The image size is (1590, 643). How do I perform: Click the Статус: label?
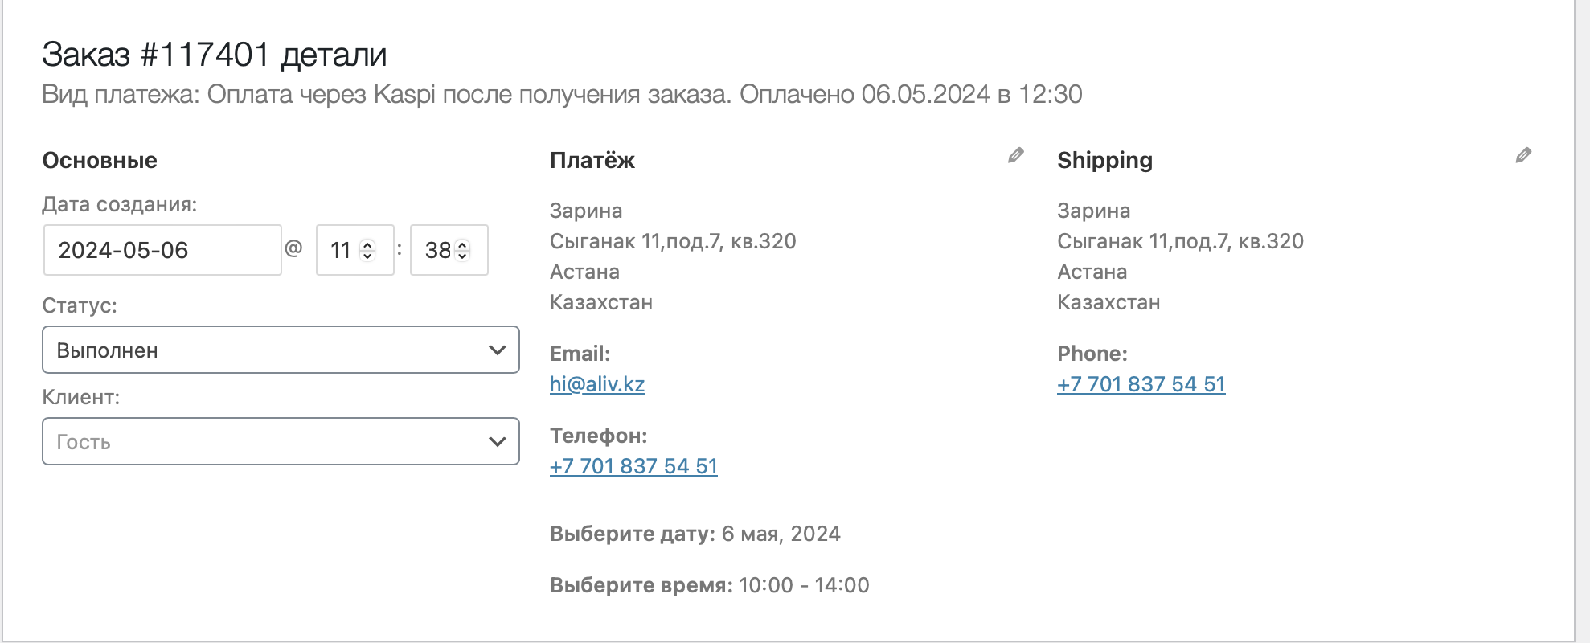(x=80, y=305)
